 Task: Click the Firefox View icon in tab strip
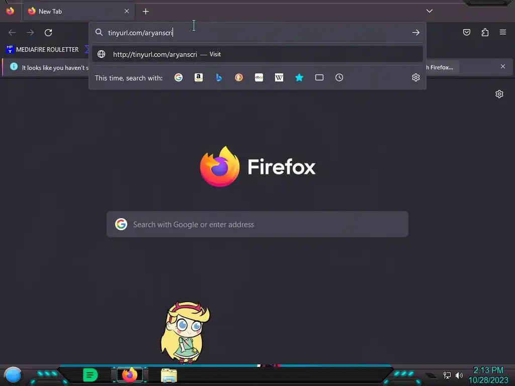click(x=10, y=11)
